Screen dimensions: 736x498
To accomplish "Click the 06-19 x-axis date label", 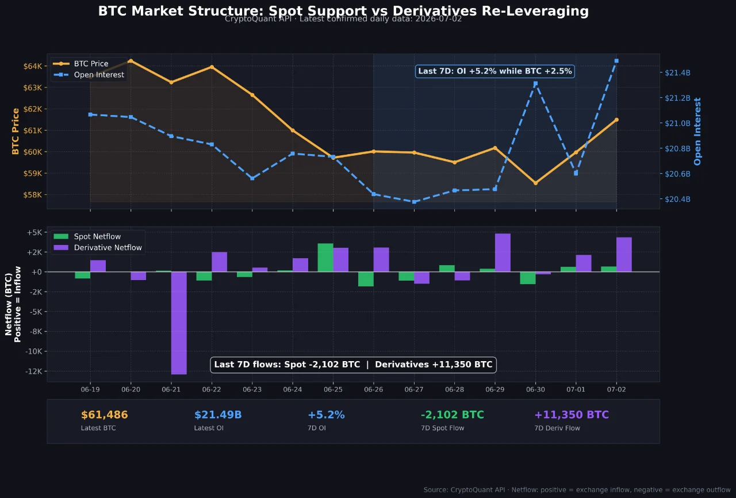I will [90, 389].
